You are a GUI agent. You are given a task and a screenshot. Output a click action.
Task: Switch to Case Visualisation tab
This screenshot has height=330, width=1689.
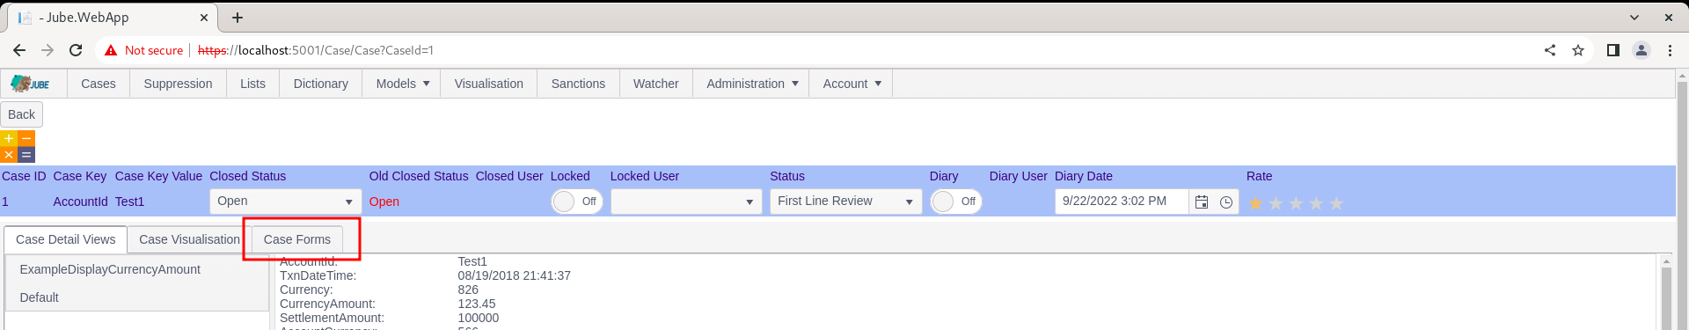pyautogui.click(x=189, y=239)
